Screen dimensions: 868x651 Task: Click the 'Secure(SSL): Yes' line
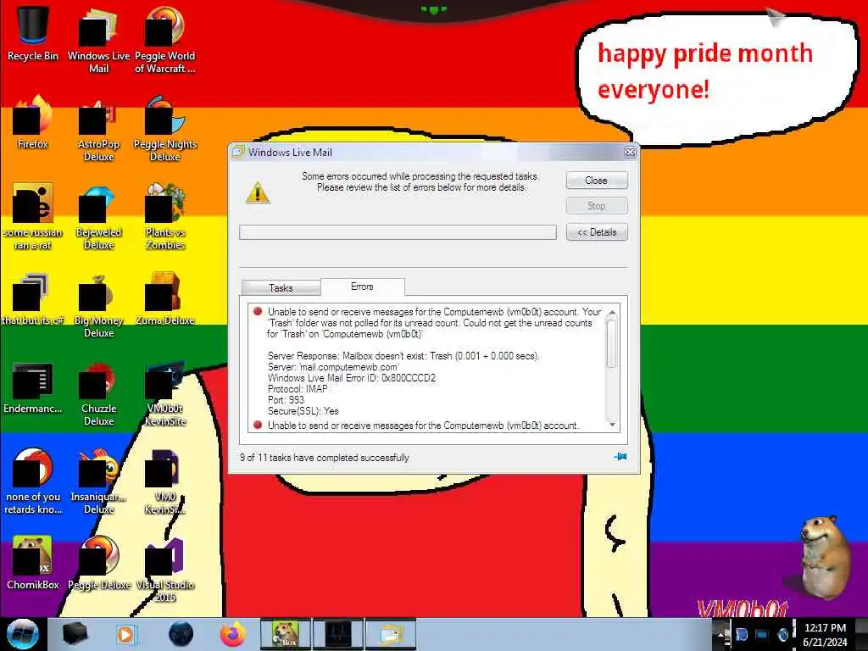pos(303,411)
